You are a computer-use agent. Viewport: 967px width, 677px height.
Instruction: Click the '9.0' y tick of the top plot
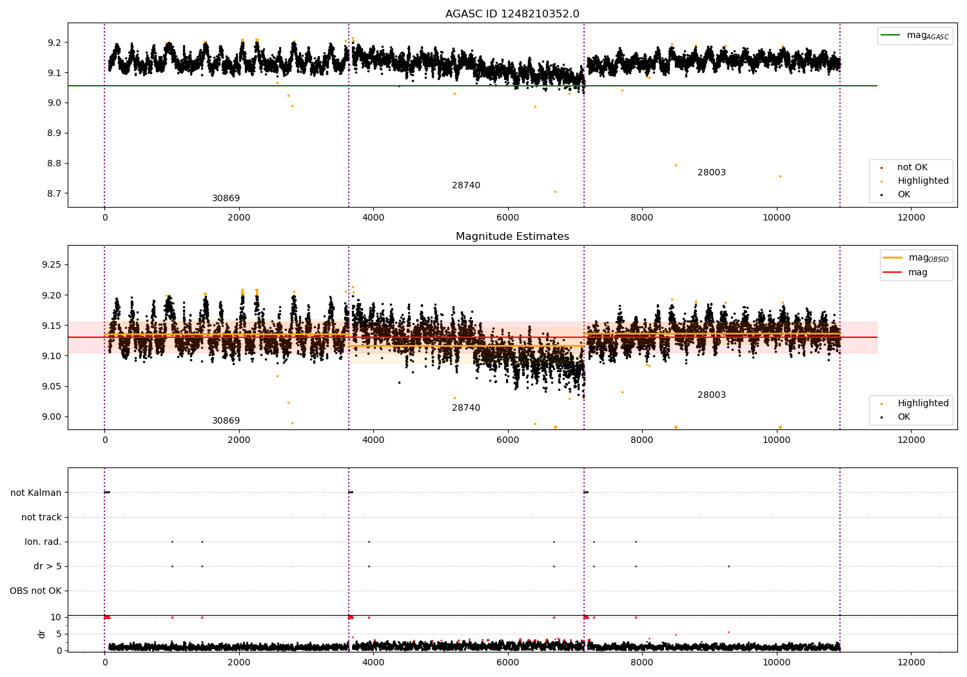coord(54,103)
